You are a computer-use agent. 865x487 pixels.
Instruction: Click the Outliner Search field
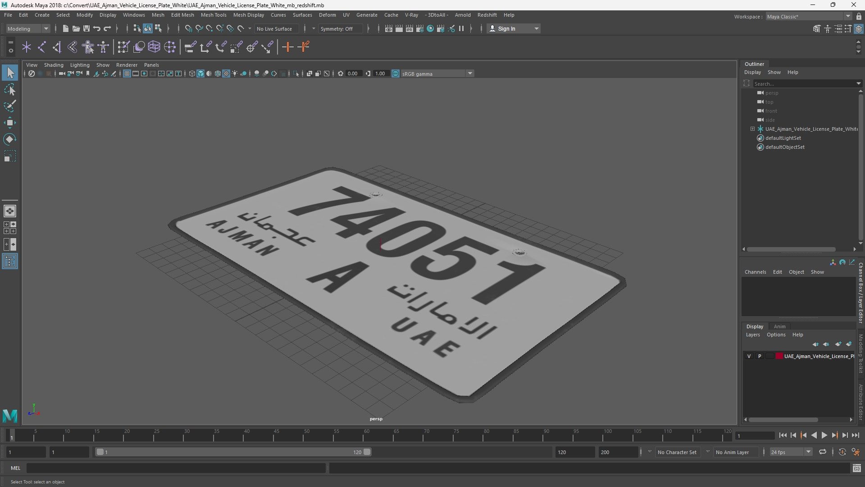[x=806, y=83]
